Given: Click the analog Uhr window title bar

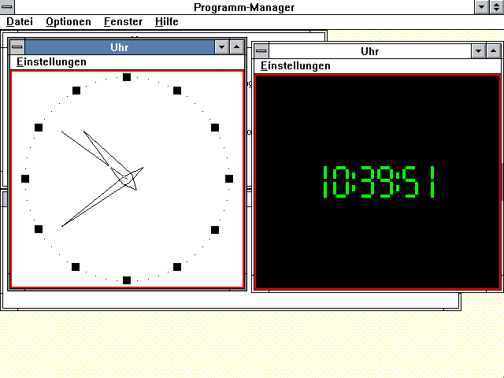Looking at the screenshot, I should point(119,47).
